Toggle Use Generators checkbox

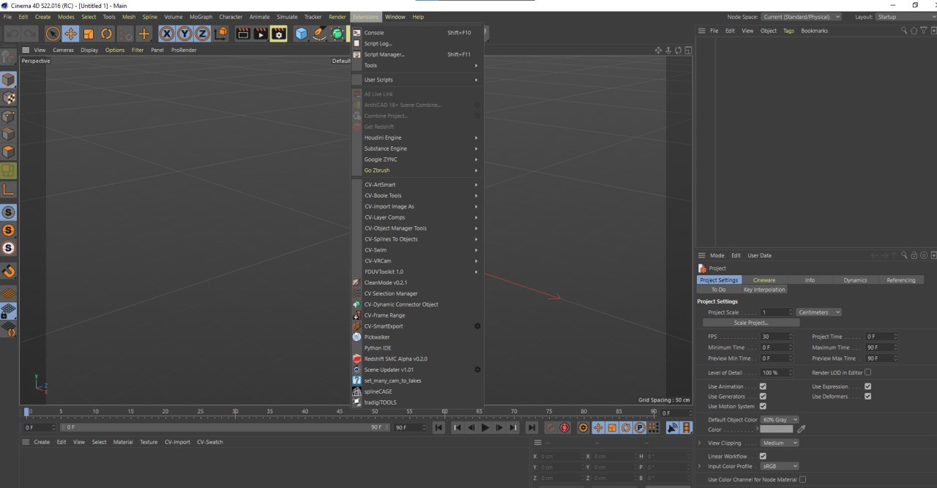tap(763, 397)
